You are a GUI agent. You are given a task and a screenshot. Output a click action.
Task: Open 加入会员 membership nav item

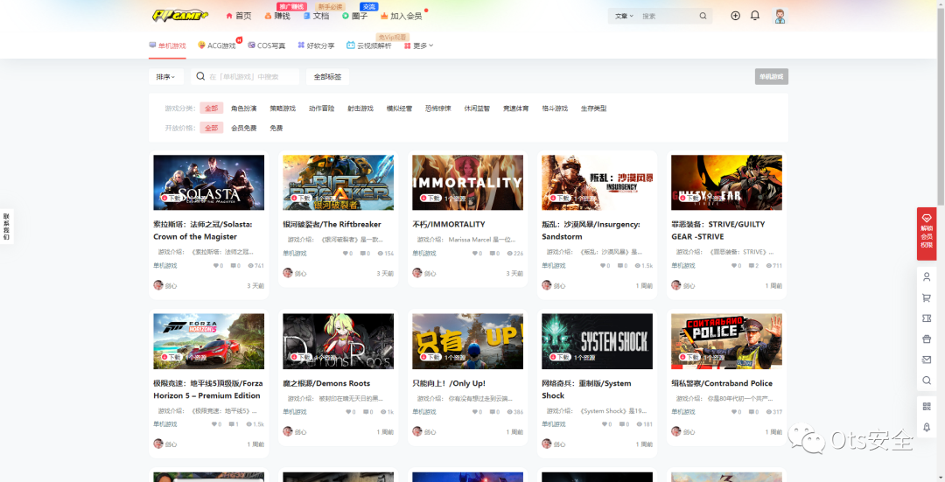click(x=401, y=16)
